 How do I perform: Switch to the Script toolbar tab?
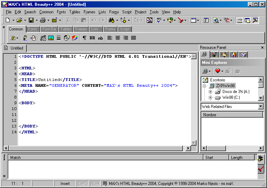tap(124, 29)
